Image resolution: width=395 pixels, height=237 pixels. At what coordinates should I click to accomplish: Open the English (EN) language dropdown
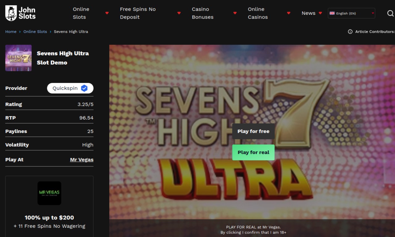tap(351, 13)
